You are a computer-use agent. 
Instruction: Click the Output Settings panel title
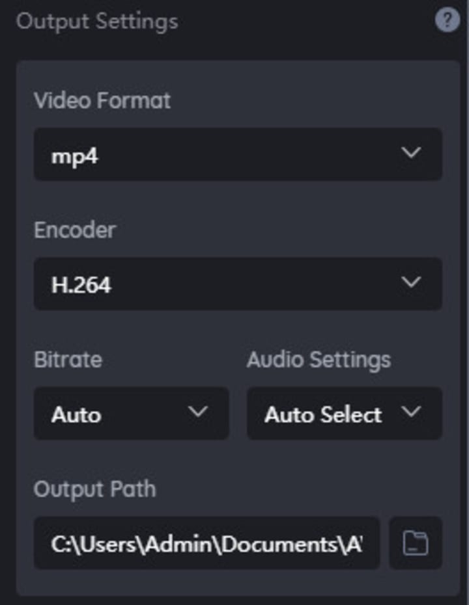coord(97,21)
